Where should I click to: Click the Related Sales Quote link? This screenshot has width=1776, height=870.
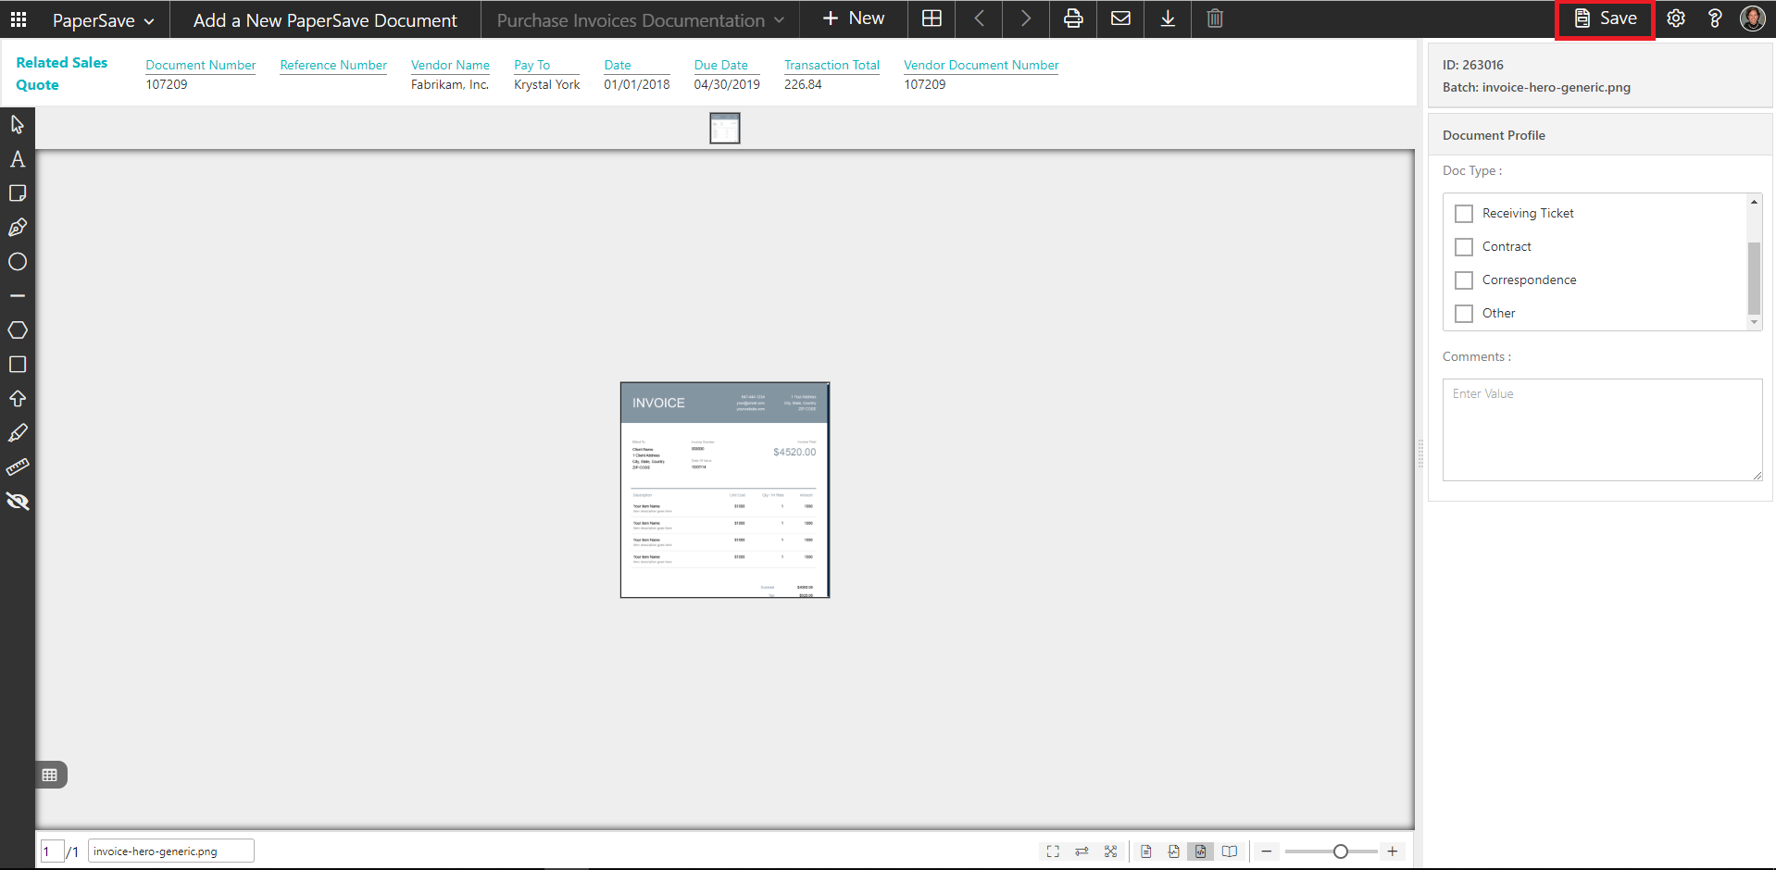[x=61, y=74]
